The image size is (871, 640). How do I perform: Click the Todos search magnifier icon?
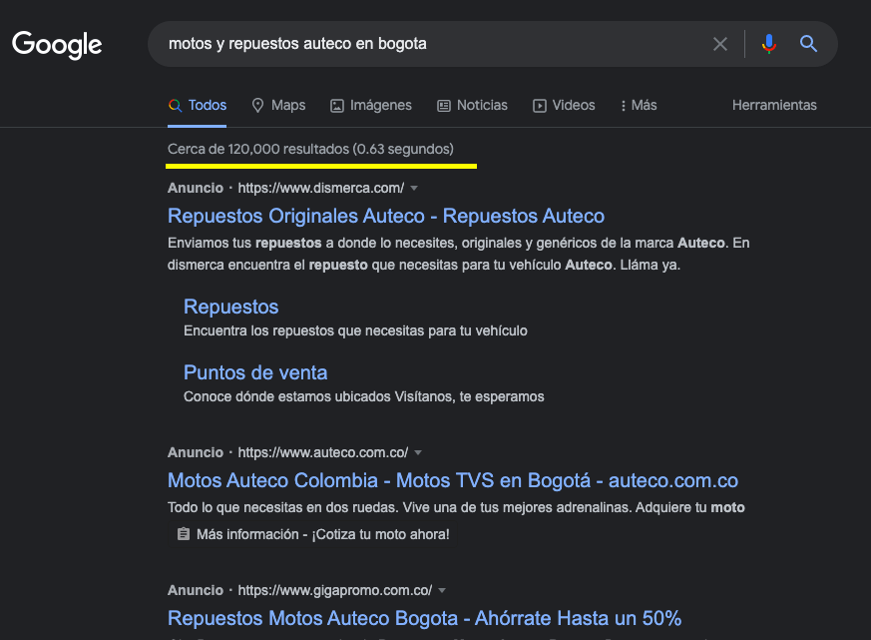(175, 105)
